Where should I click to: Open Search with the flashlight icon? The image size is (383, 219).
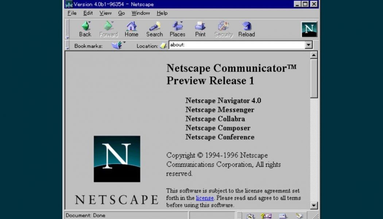[x=154, y=29]
